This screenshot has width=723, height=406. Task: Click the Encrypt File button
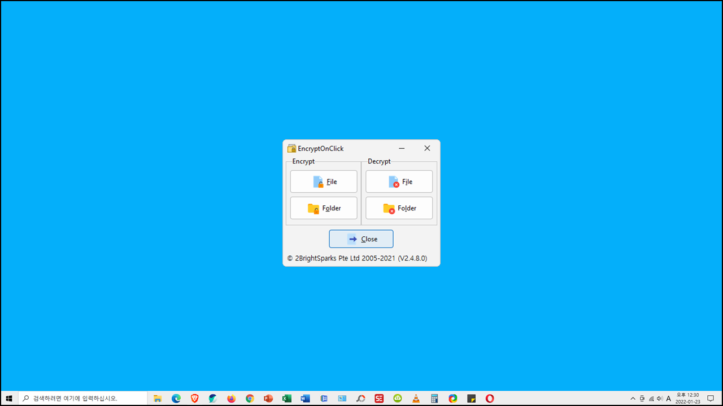[x=324, y=182]
